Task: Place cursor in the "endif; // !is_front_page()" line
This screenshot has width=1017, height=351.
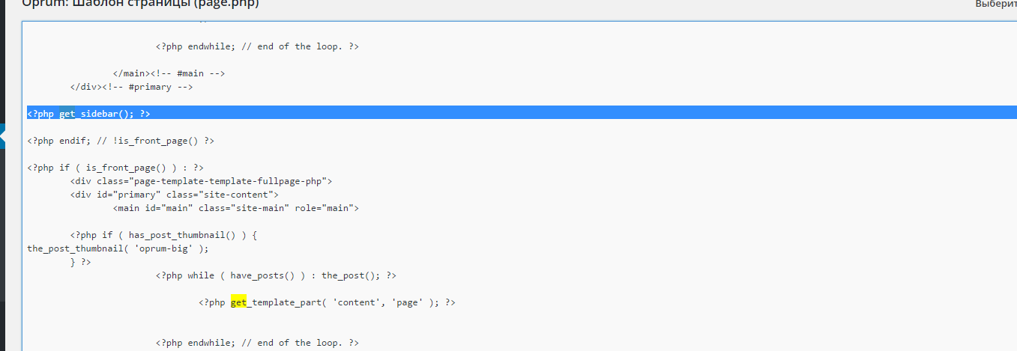Action: coord(121,140)
